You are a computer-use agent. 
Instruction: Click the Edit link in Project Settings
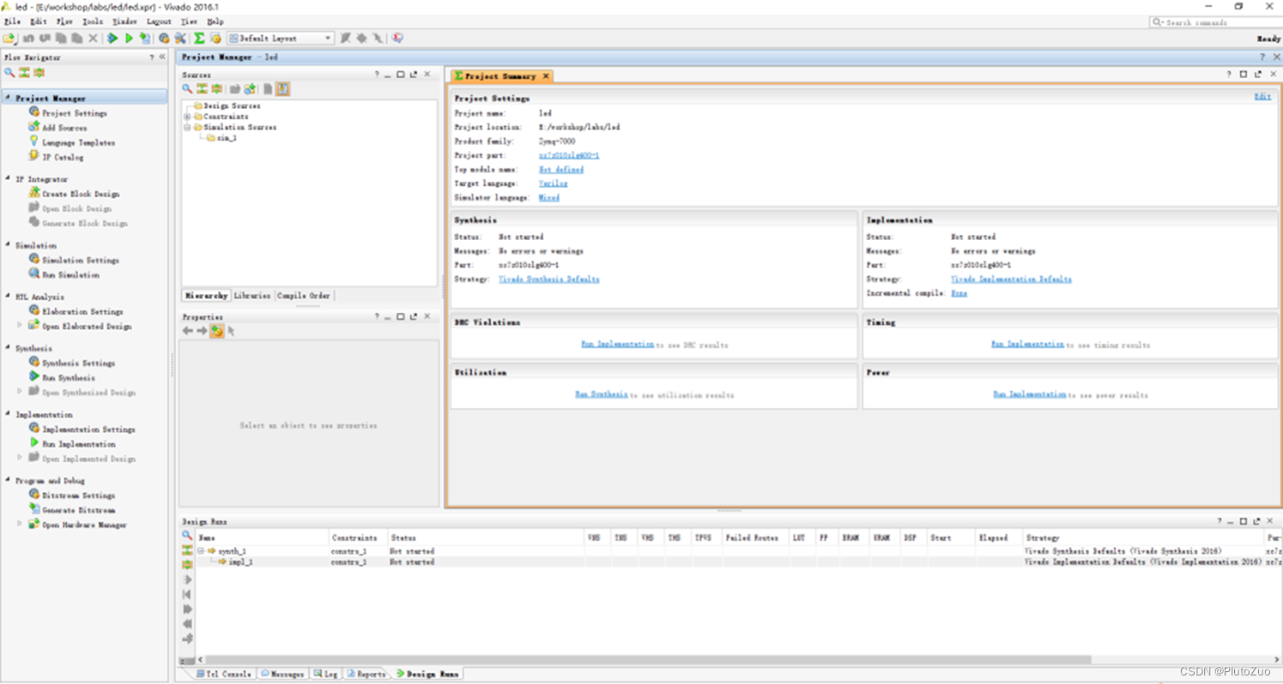1262,97
